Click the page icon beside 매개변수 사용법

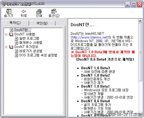pos(16,43)
